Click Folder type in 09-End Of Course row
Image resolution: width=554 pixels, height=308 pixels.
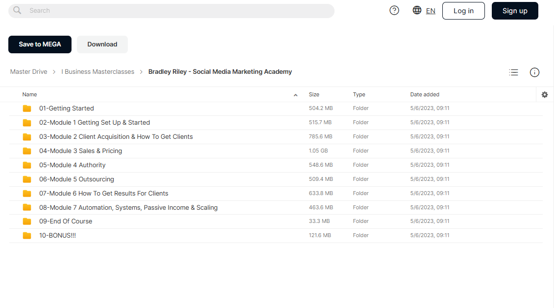[361, 221]
